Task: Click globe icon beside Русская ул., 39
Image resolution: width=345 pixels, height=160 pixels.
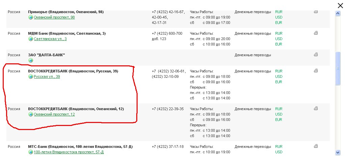Action: [31, 77]
